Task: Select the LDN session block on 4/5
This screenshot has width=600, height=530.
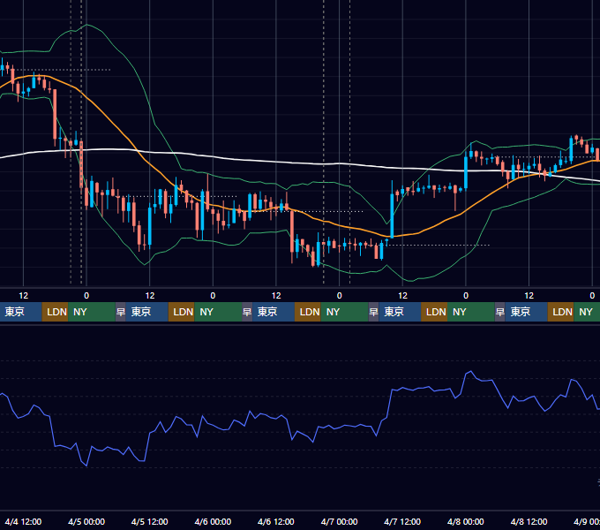Action: (182, 312)
